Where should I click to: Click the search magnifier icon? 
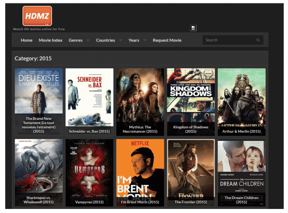pos(258,40)
